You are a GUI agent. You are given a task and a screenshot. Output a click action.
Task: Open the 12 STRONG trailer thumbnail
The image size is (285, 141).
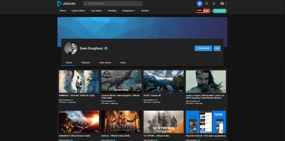[x=164, y=122]
